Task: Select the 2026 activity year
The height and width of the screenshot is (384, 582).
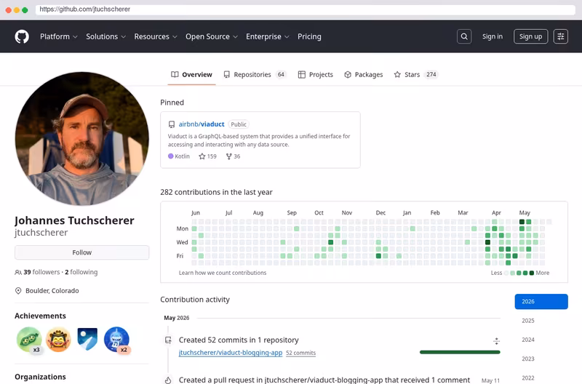Action: pos(541,302)
